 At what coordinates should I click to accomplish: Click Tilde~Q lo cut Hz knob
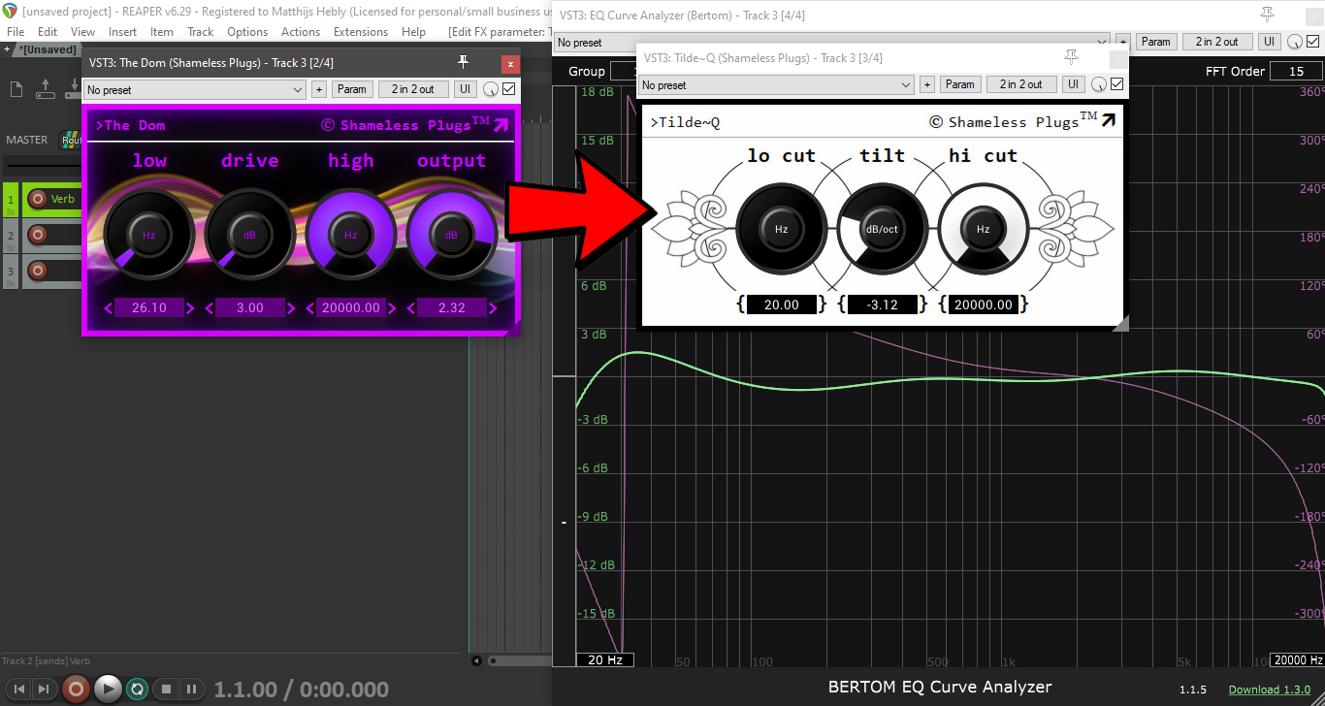point(782,229)
